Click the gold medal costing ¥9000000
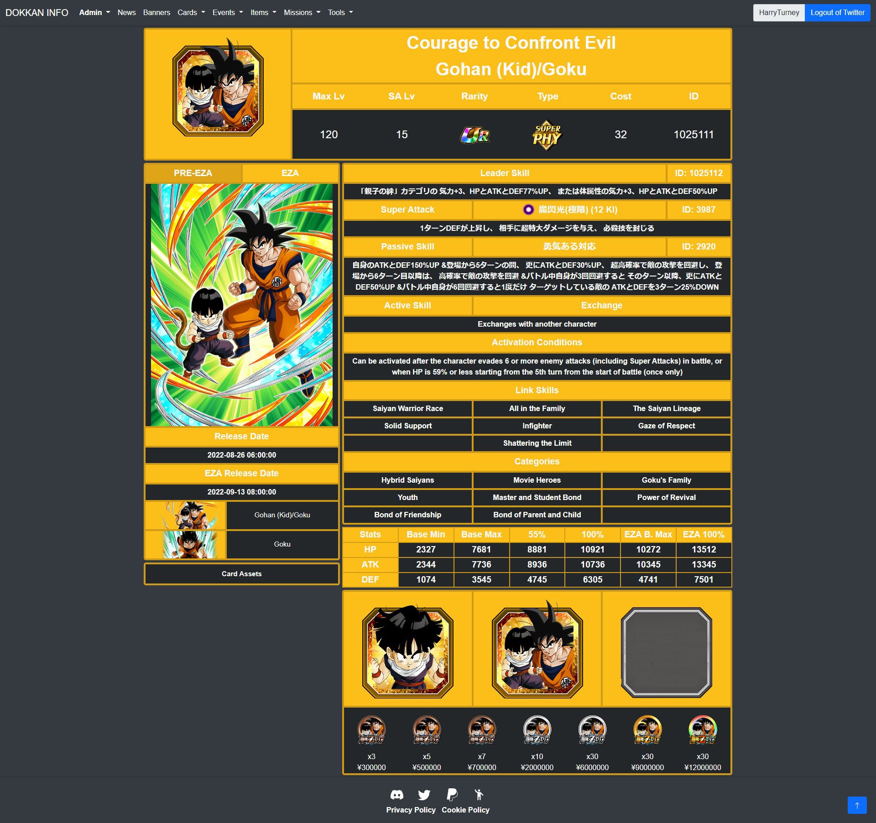This screenshot has width=876, height=823. click(647, 729)
